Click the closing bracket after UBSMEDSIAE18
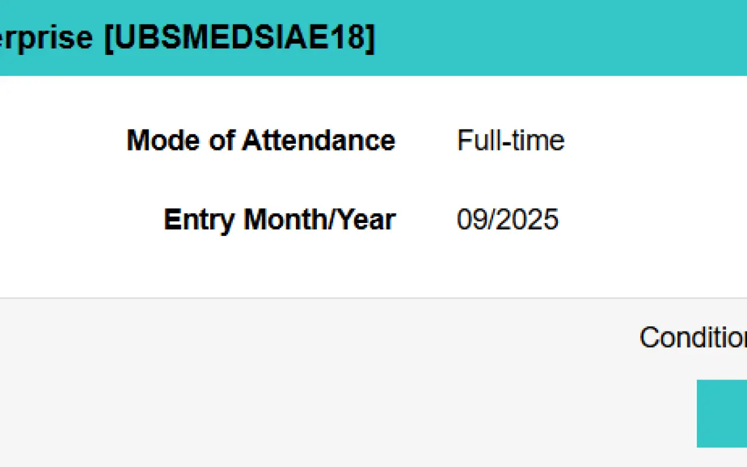 coord(370,39)
